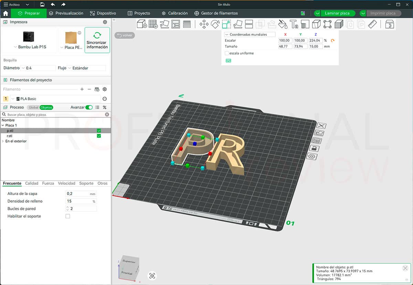
Task: Select the Text shape tool icon
Action: pos(294,24)
